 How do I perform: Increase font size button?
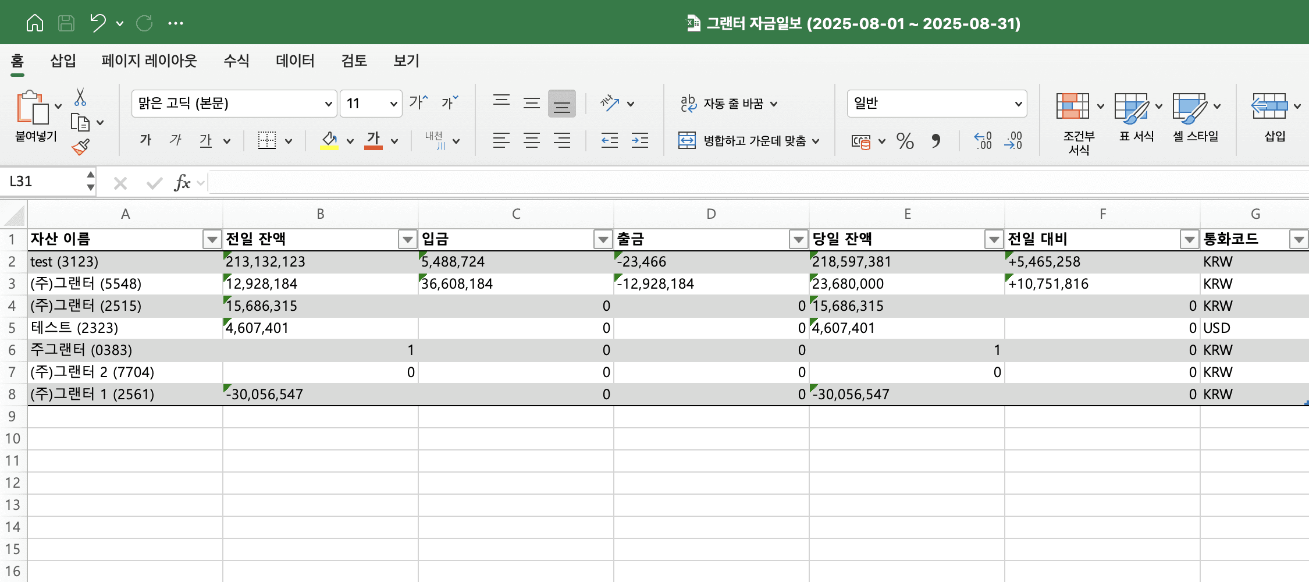point(418,103)
